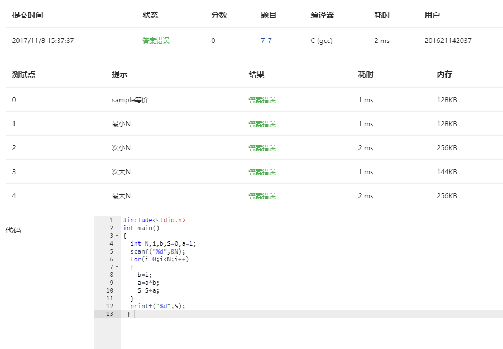Click user ID 201621142037
This screenshot has width=503, height=349.
point(448,40)
